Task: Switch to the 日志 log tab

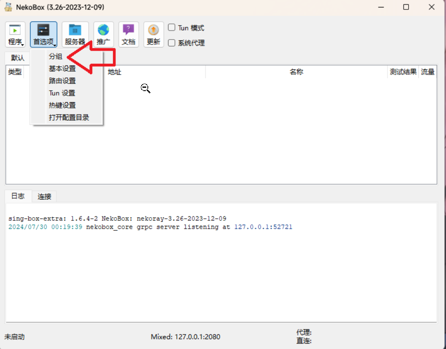Action: tap(18, 196)
